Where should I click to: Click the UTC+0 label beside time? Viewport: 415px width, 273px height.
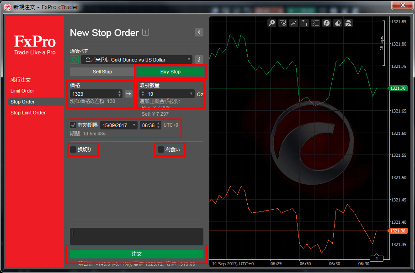tap(171, 125)
